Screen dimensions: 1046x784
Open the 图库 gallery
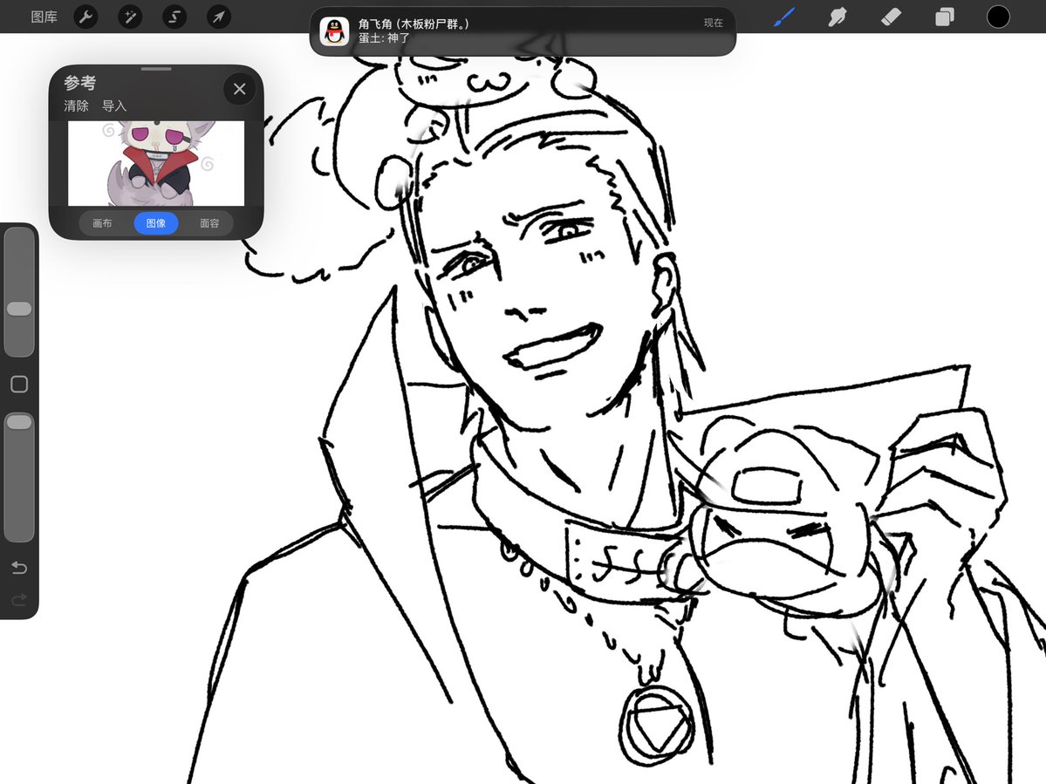tap(44, 17)
